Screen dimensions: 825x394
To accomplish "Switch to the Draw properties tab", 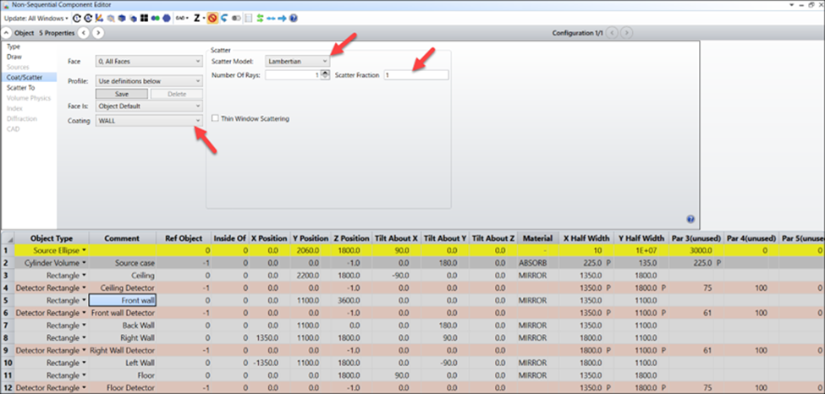I will 14,57.
